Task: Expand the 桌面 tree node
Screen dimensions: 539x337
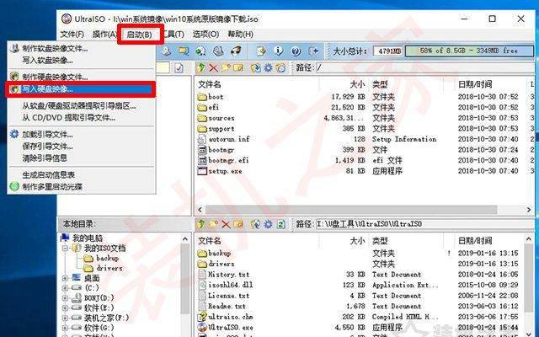Action: (65, 278)
